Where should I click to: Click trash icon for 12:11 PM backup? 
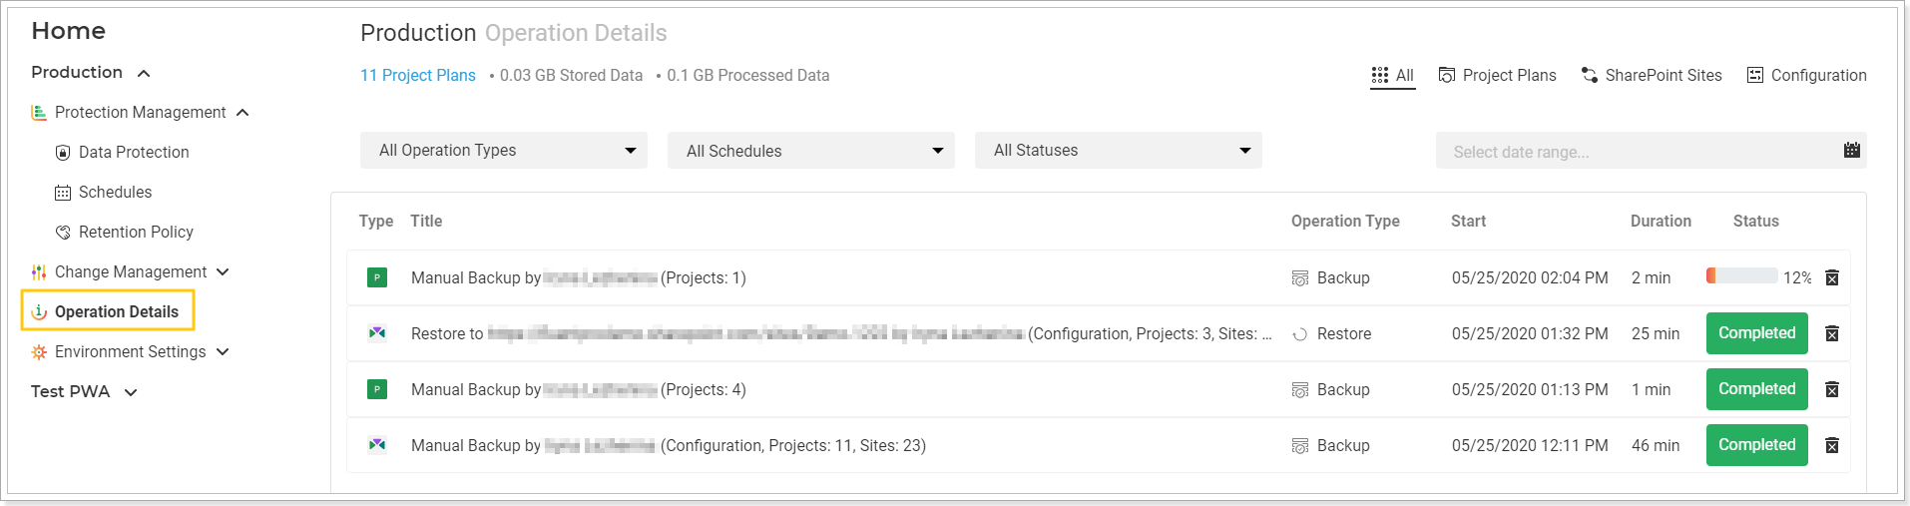pyautogui.click(x=1832, y=445)
